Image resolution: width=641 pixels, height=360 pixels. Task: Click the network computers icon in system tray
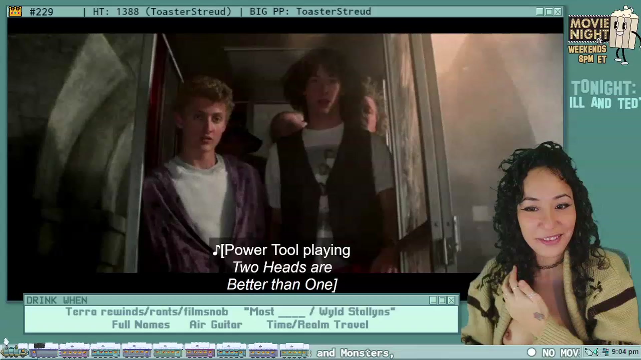click(605, 352)
